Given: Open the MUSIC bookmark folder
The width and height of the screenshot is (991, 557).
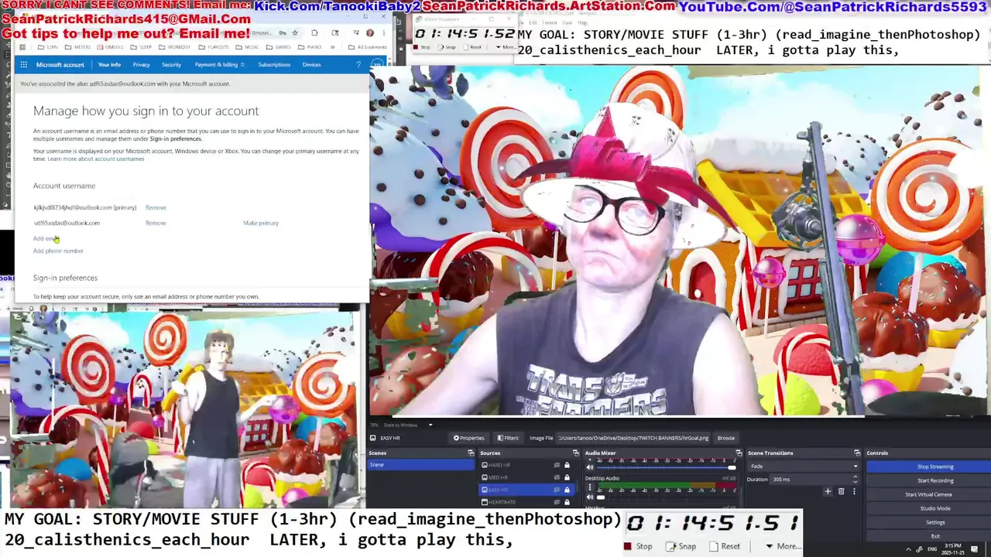Looking at the screenshot, I should (x=248, y=47).
